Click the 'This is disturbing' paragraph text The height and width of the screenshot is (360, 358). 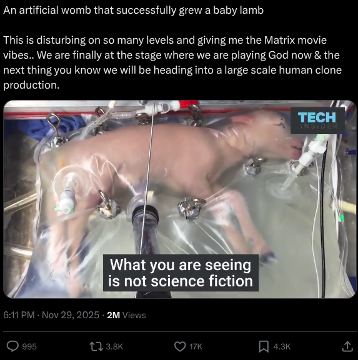[x=172, y=62]
